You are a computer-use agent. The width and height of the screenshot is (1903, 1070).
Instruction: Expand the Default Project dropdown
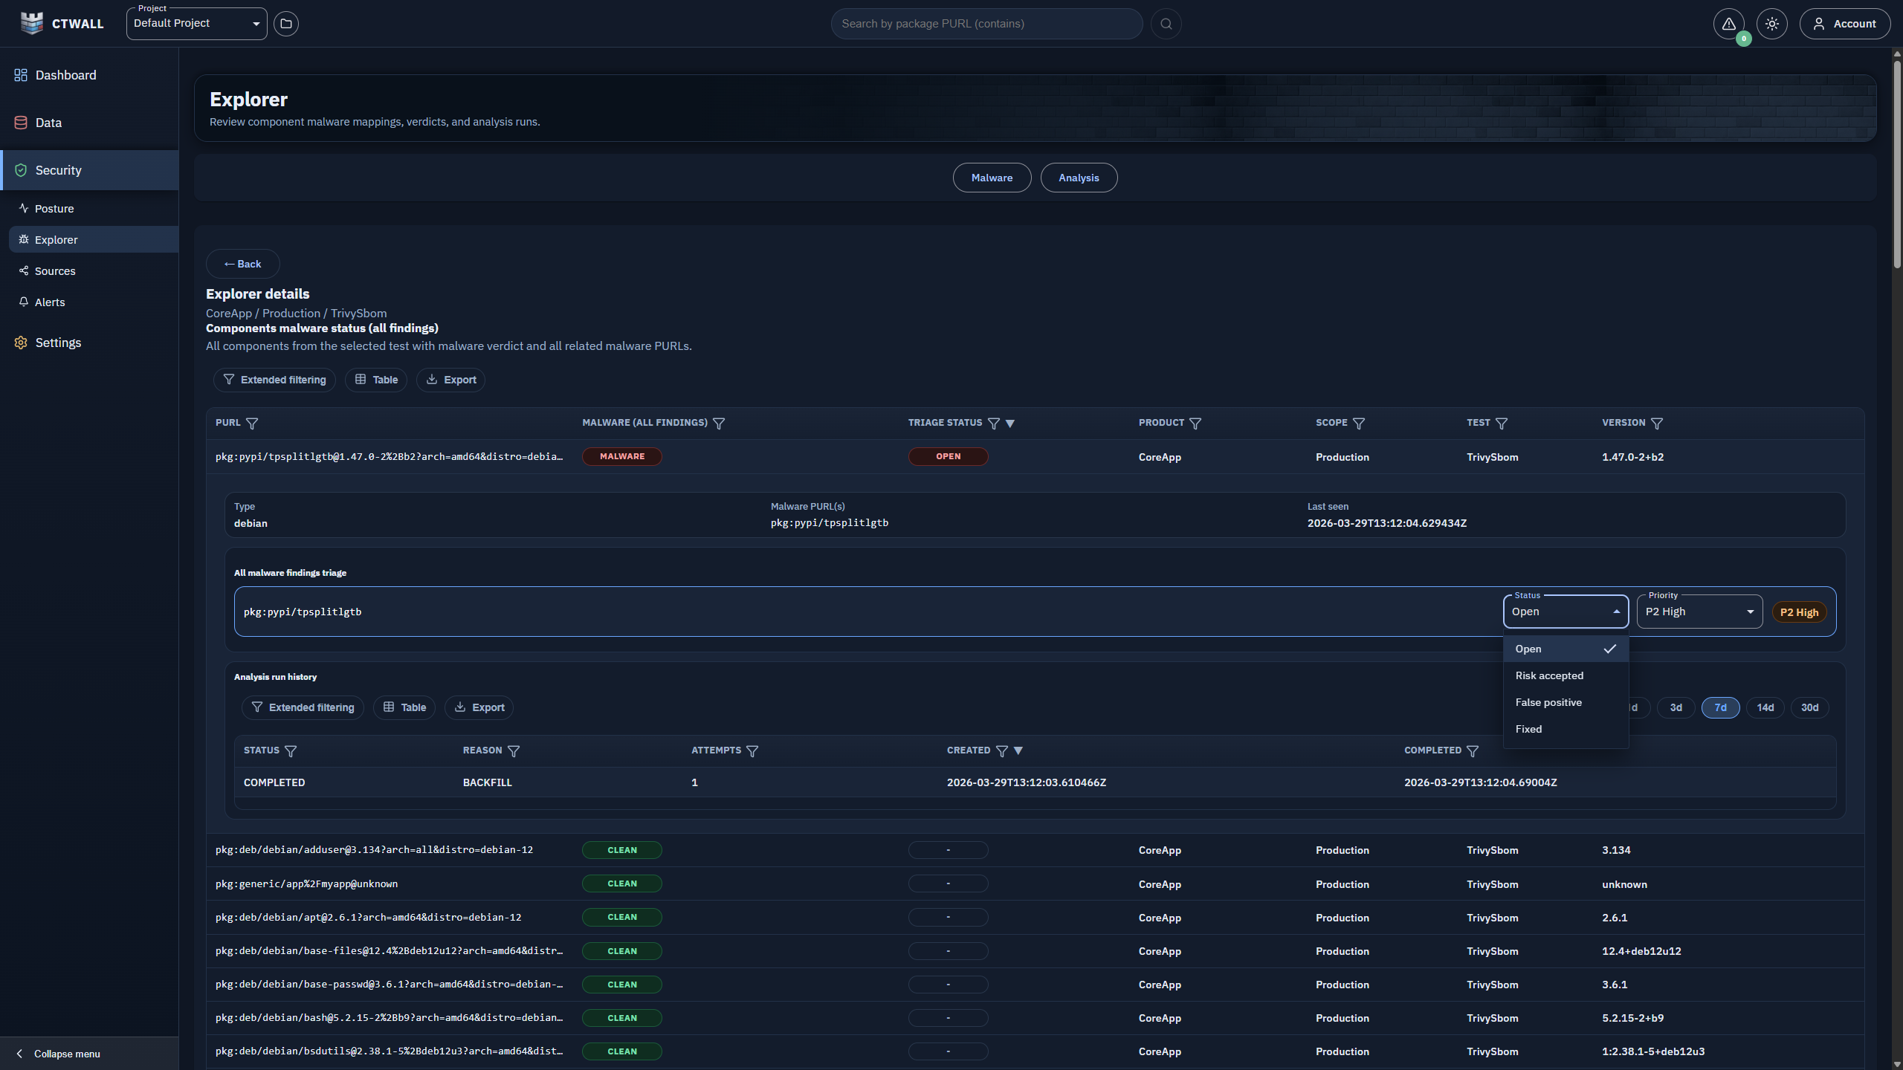[x=196, y=23]
